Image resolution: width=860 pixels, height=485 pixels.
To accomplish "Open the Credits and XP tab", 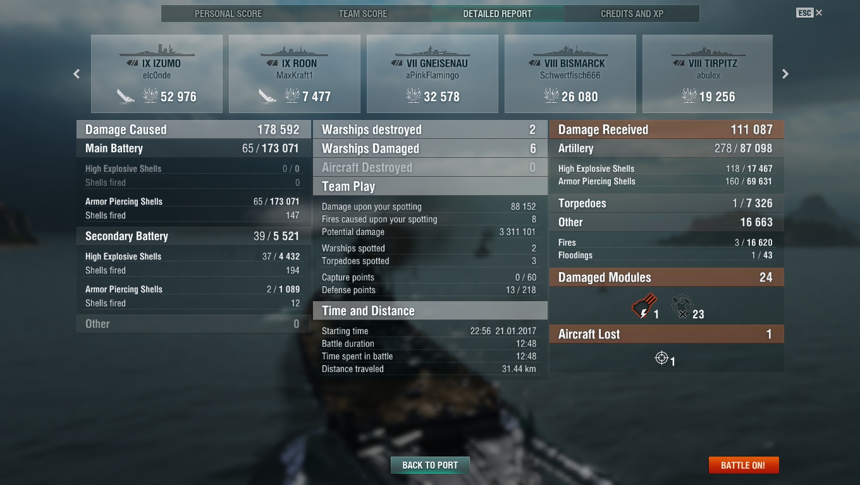I will tap(632, 13).
